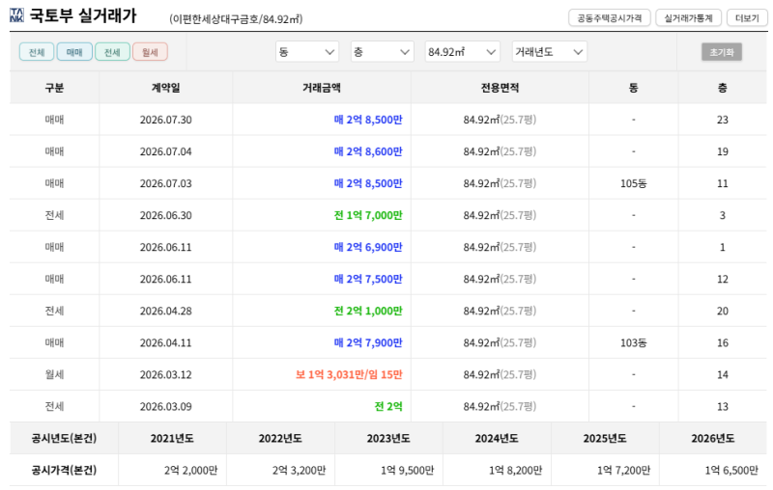Click the 거래금액 column header
The width and height of the screenshot is (773, 490).
pyautogui.click(x=322, y=88)
